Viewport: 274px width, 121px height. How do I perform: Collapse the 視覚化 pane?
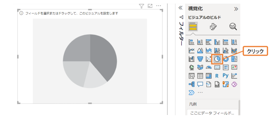(236, 9)
